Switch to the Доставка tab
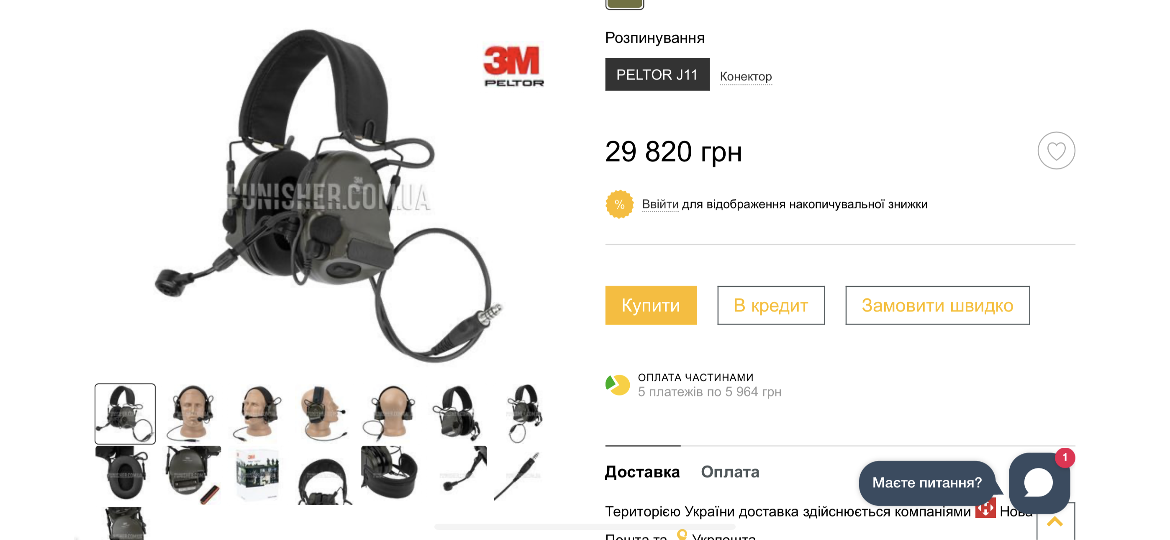The image size is (1170, 540). [642, 471]
